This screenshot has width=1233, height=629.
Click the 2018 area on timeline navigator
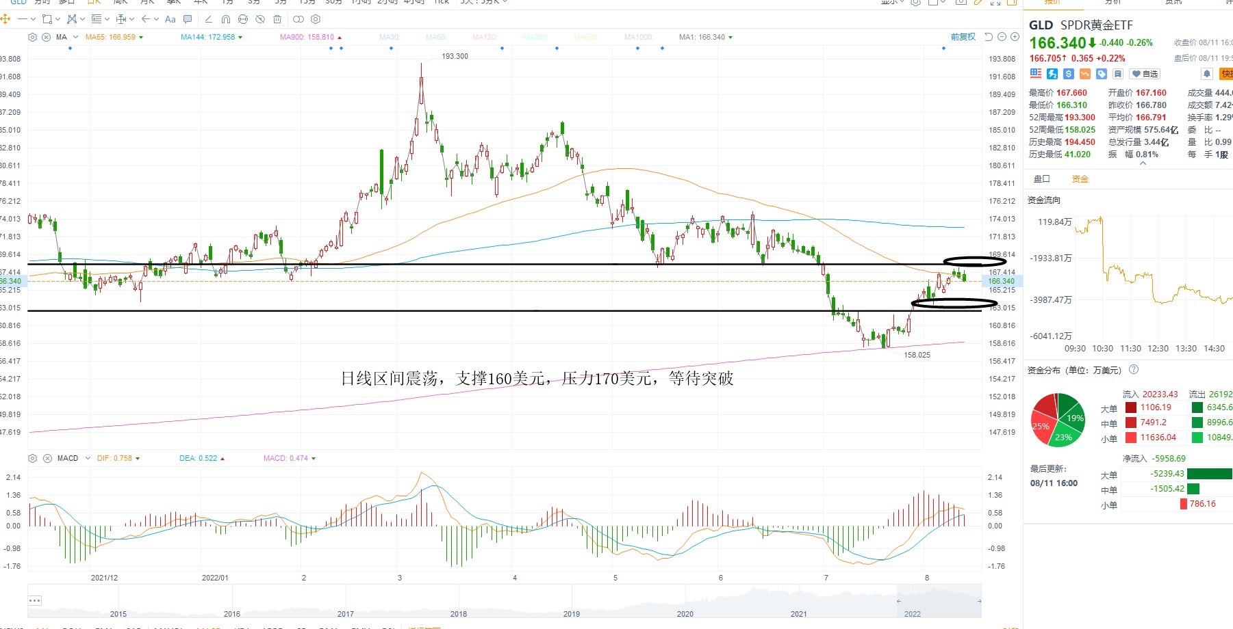click(459, 613)
